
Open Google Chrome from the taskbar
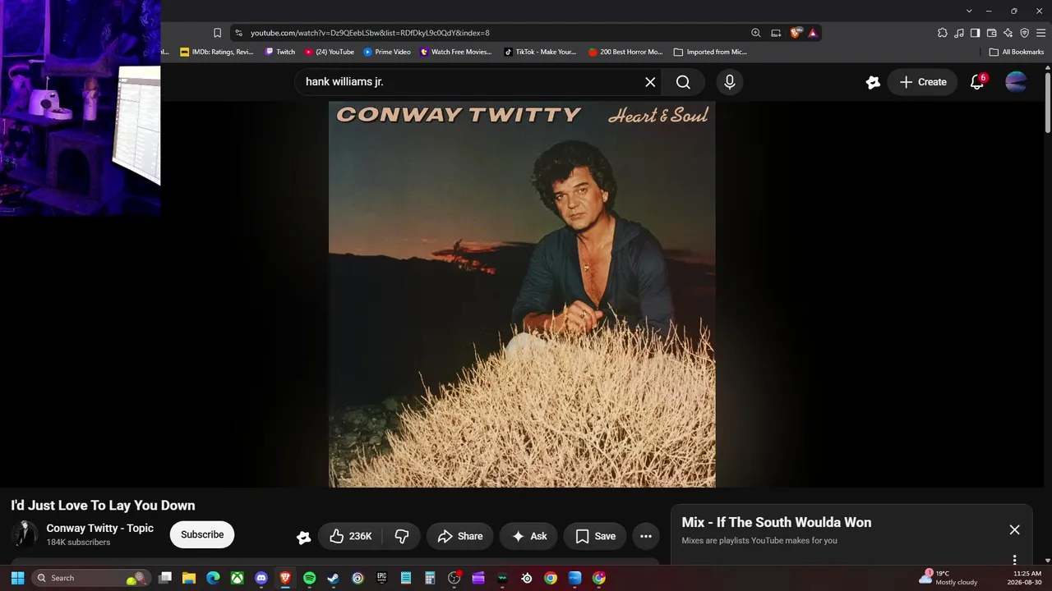[551, 578]
